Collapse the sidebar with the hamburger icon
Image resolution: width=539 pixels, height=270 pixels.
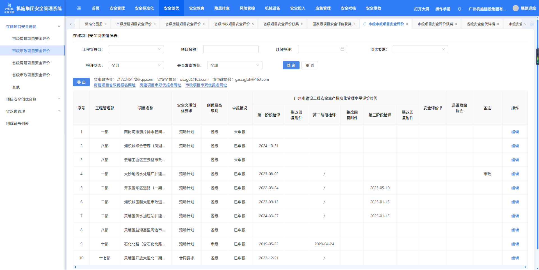tap(79, 8)
